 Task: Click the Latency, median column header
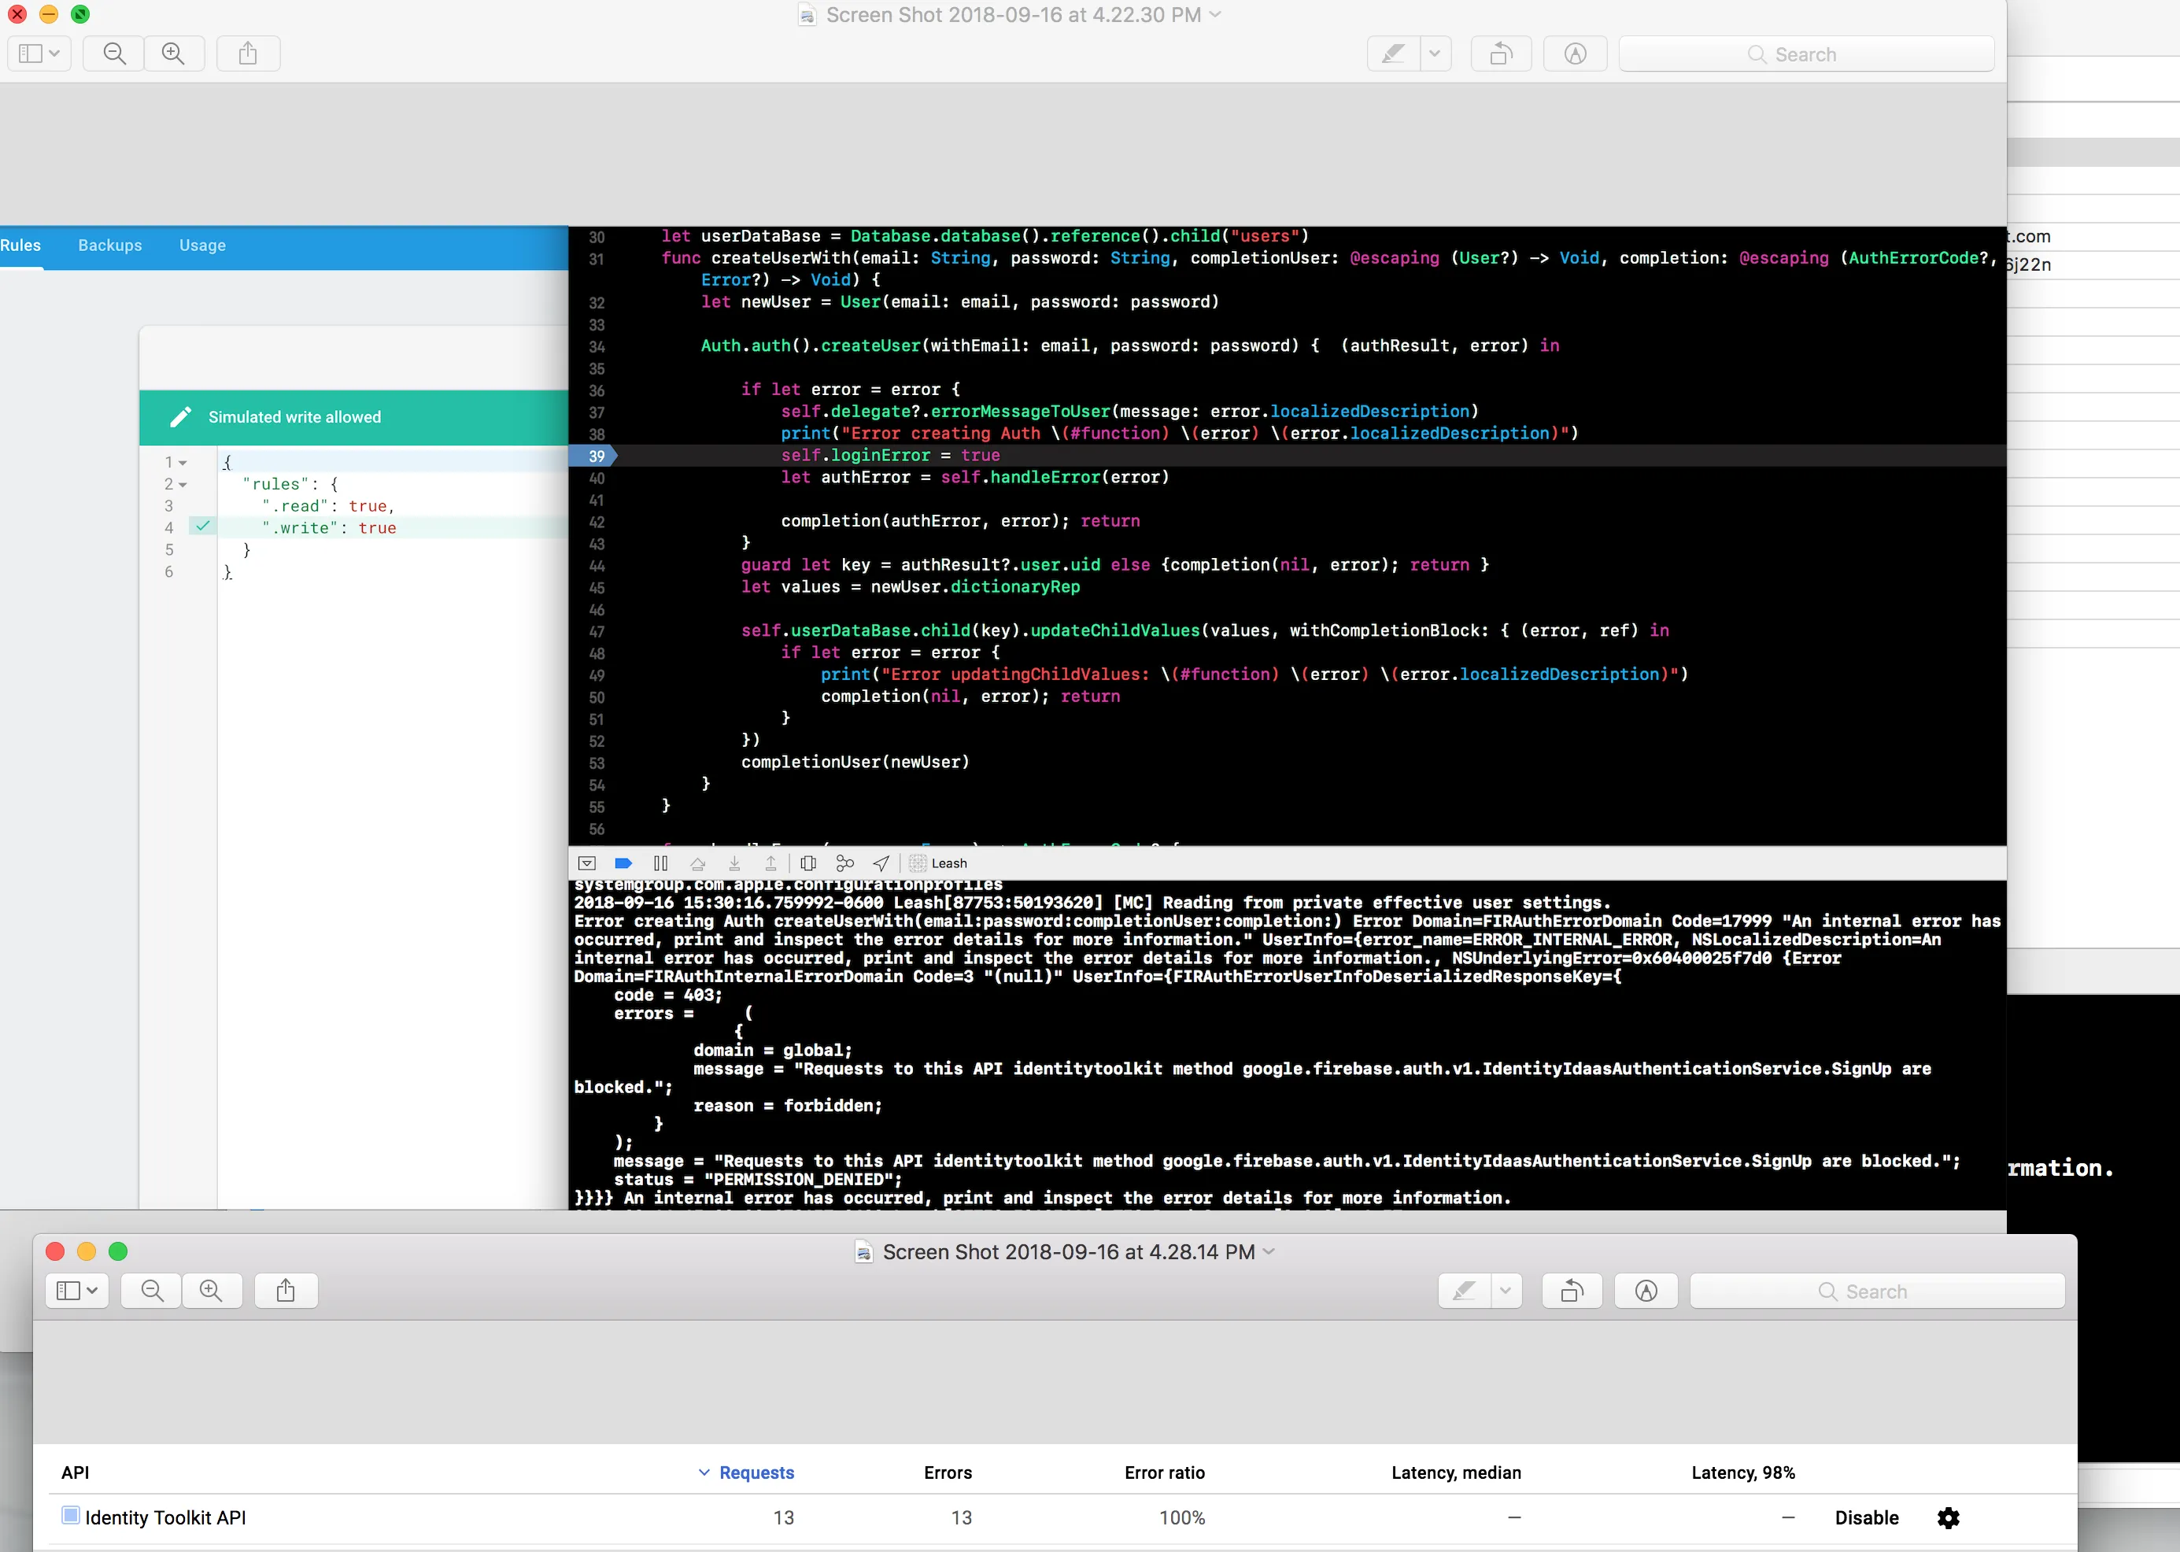(x=1456, y=1473)
